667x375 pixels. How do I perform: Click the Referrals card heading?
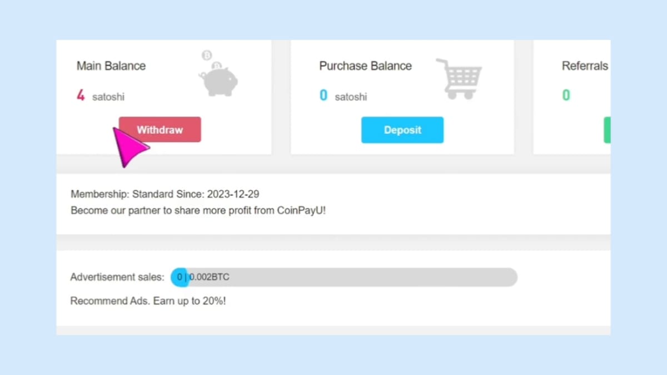[585, 66]
